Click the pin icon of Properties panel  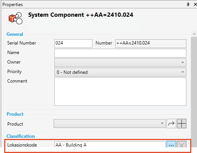(188, 5)
